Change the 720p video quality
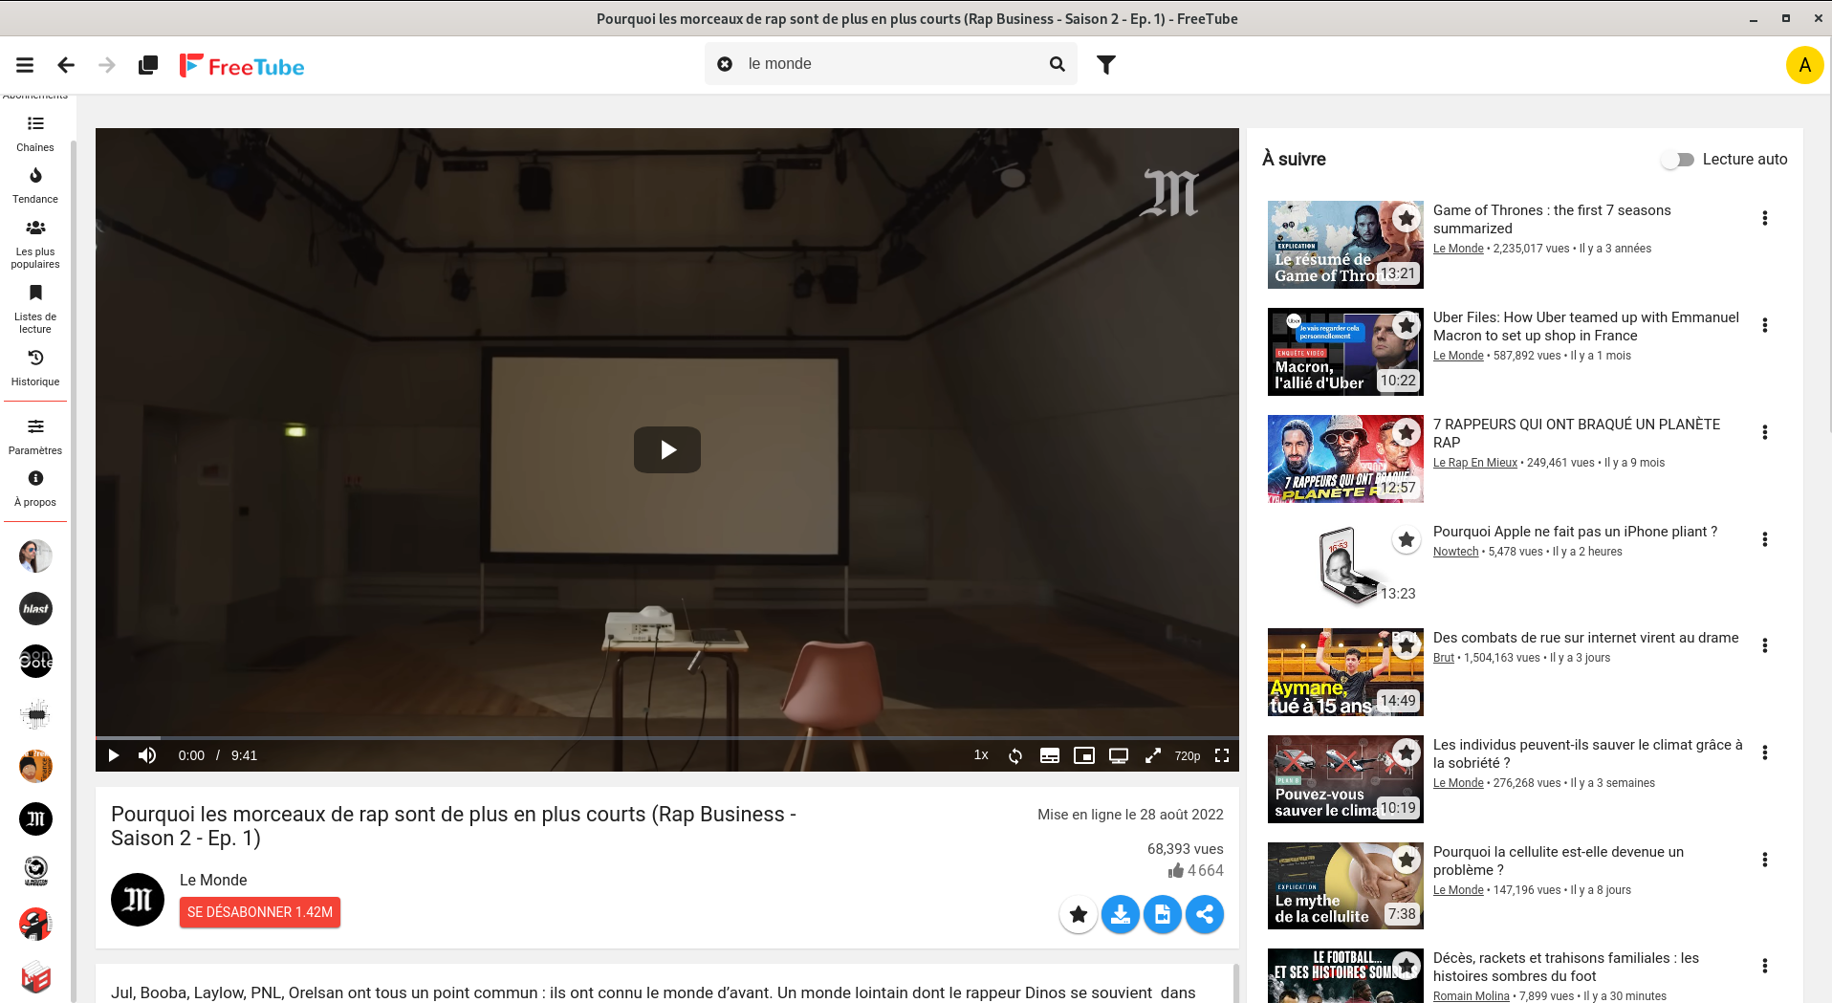This screenshot has height=1003, width=1832. 1188,755
